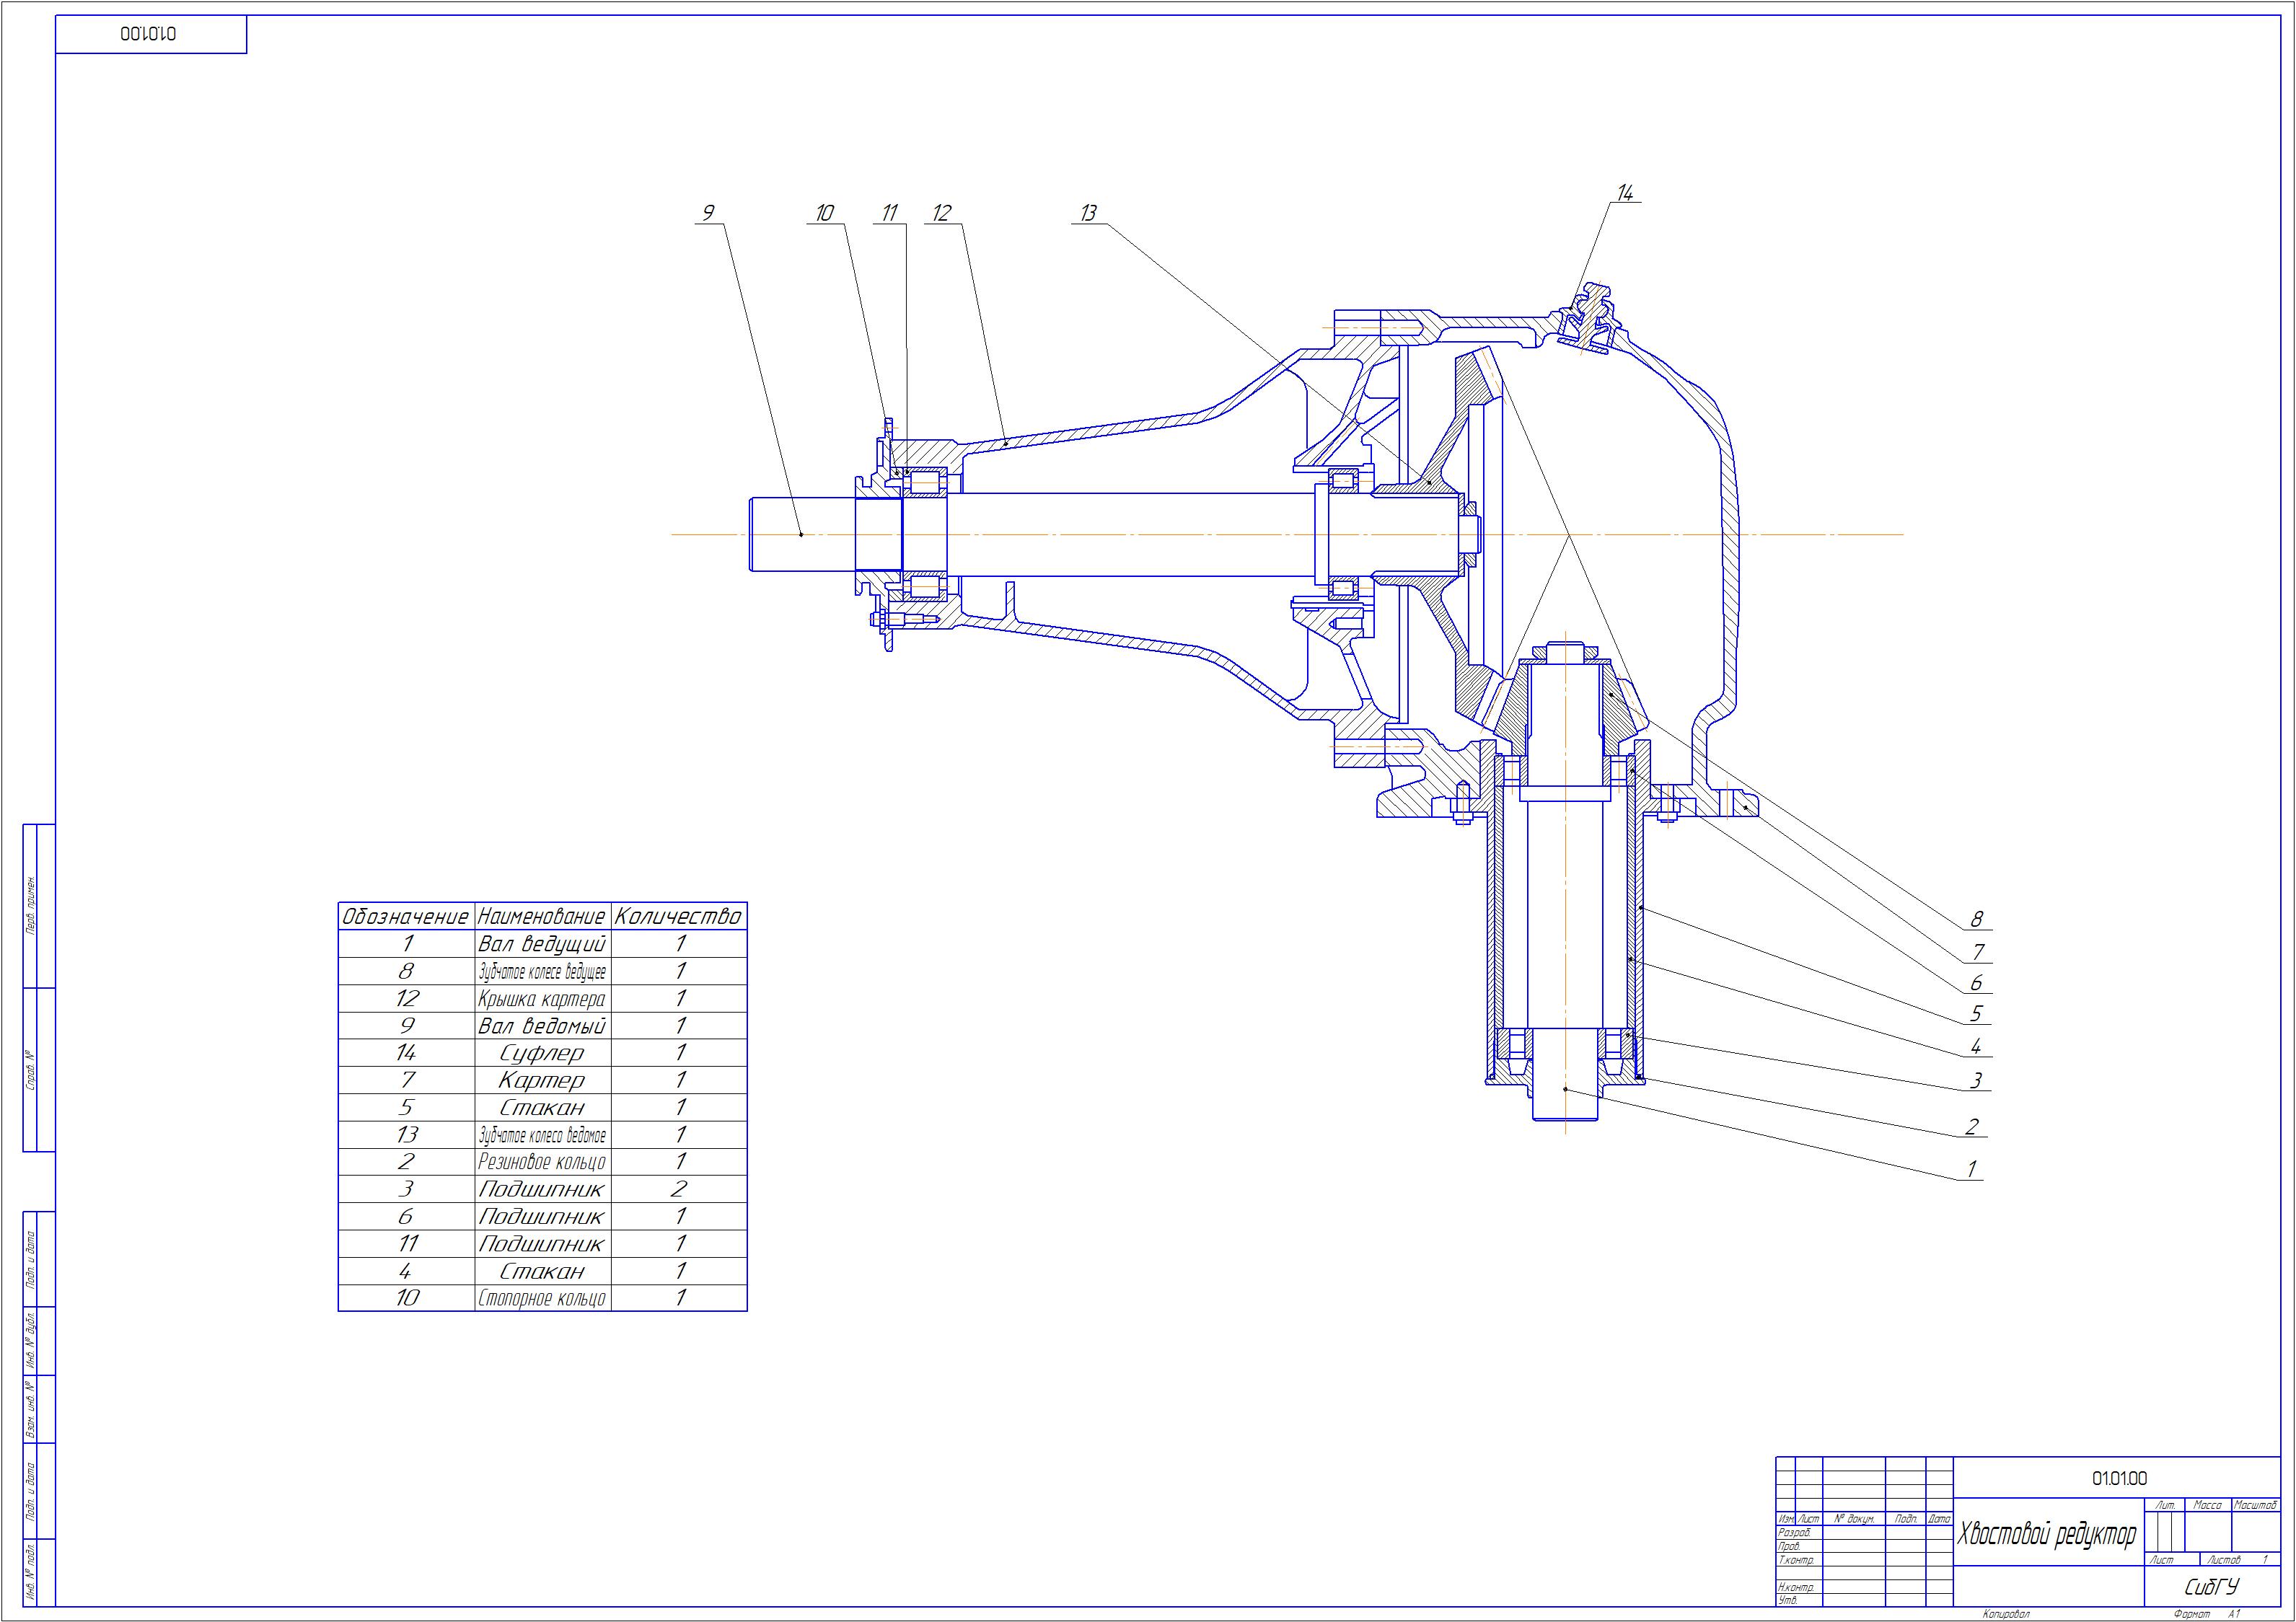Click 'Стакан' in the row numbered 4

542,1271
